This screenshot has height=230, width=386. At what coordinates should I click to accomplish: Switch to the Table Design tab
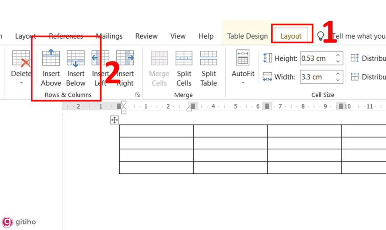point(247,36)
